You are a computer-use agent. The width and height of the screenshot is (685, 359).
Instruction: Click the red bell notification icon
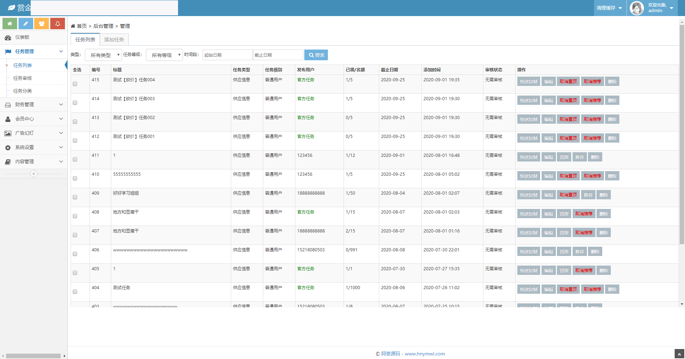click(x=57, y=24)
